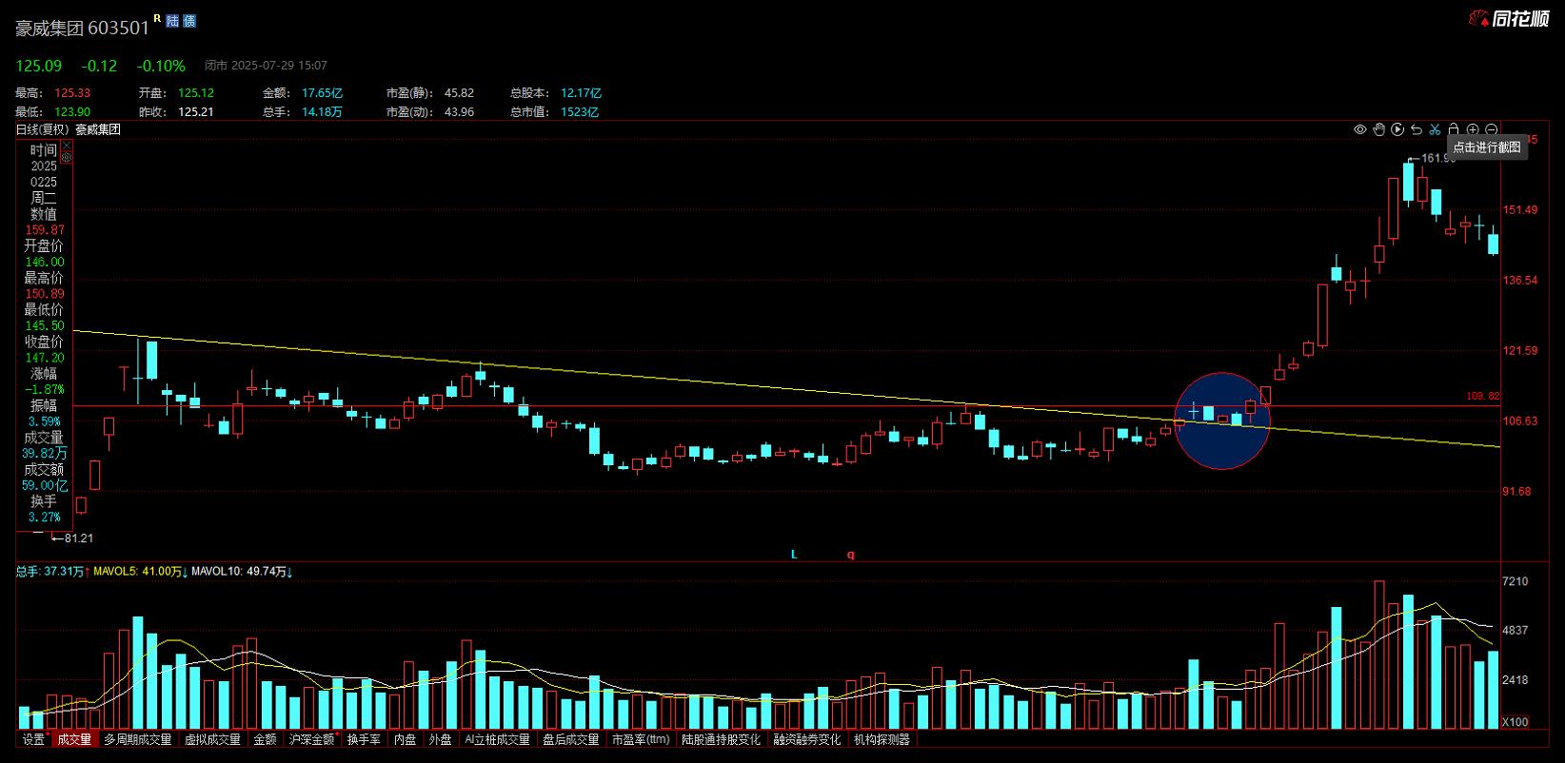Click the 最低 123.90 value
This screenshot has width=1565, height=763.
click(x=72, y=111)
